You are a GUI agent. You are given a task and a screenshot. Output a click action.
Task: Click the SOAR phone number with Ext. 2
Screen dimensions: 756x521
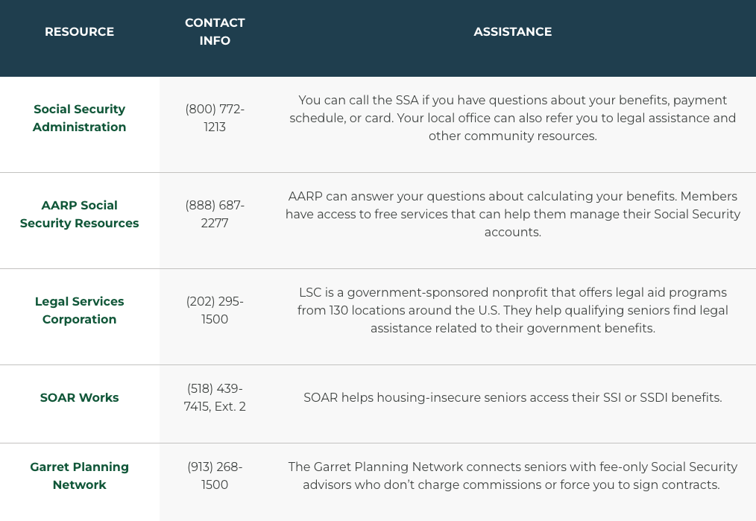(x=215, y=397)
